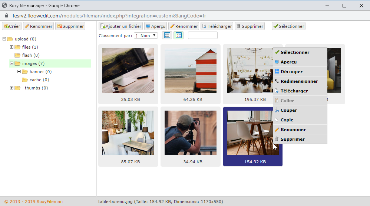
Task: Click Supprimer in the file toolbar
Action: pos(250,26)
